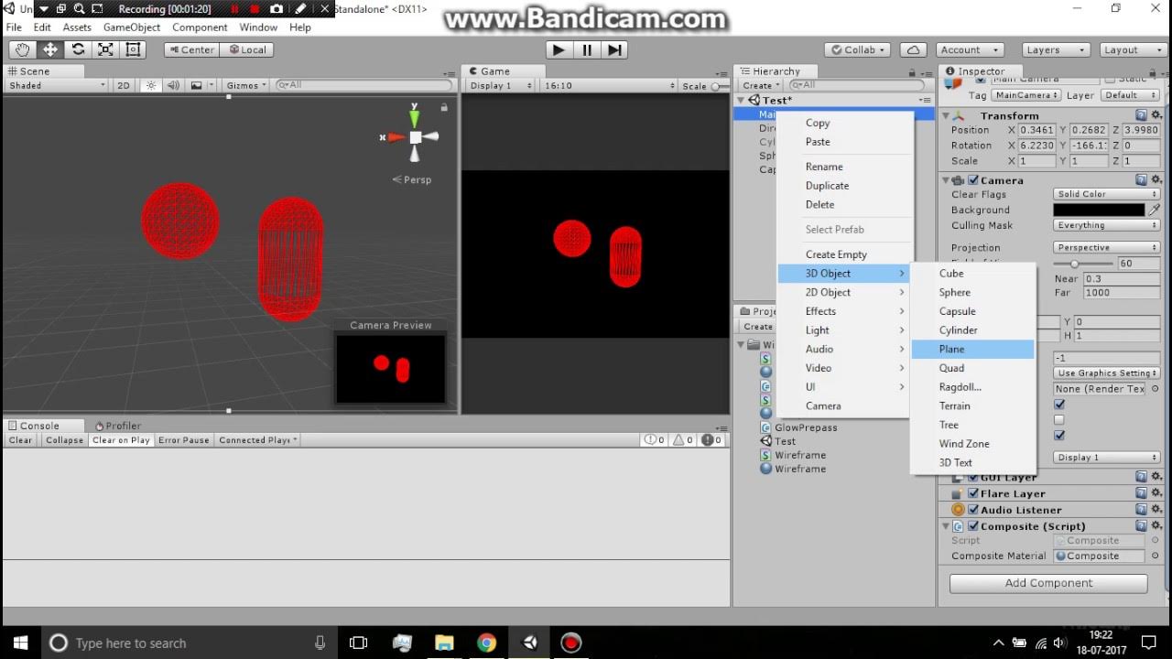
Task: Click the scene view lock icon
Action: pyautogui.click(x=444, y=107)
